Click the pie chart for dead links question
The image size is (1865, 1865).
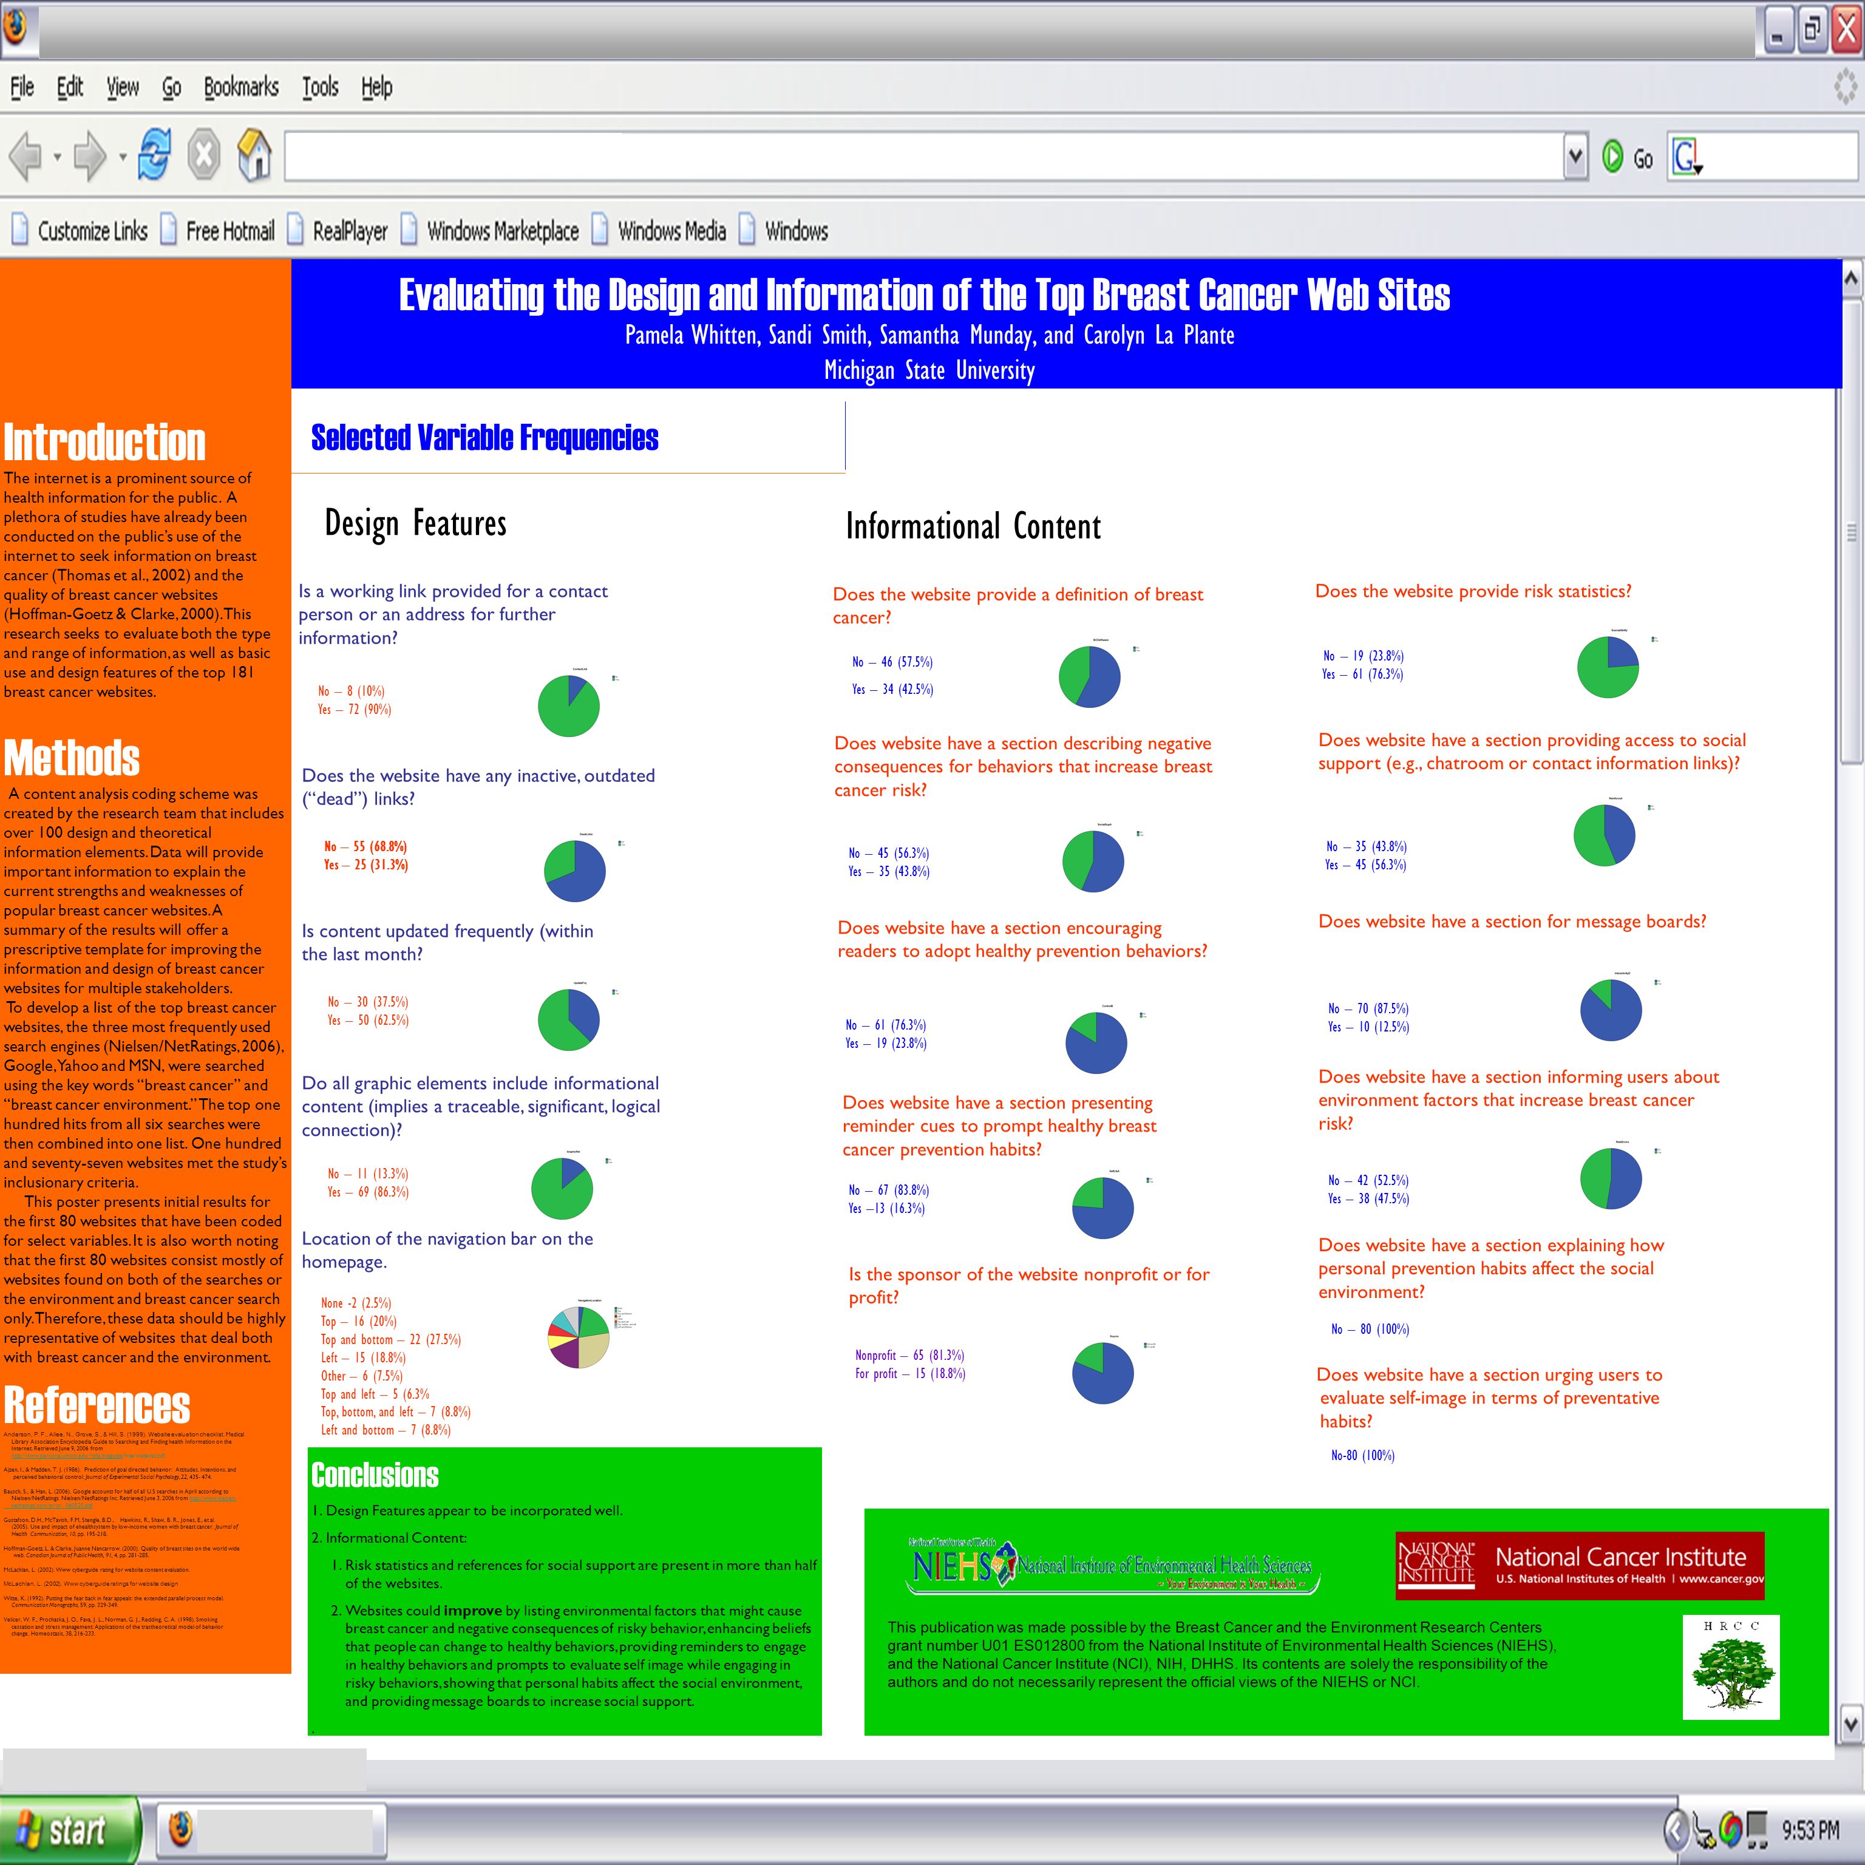click(x=576, y=871)
